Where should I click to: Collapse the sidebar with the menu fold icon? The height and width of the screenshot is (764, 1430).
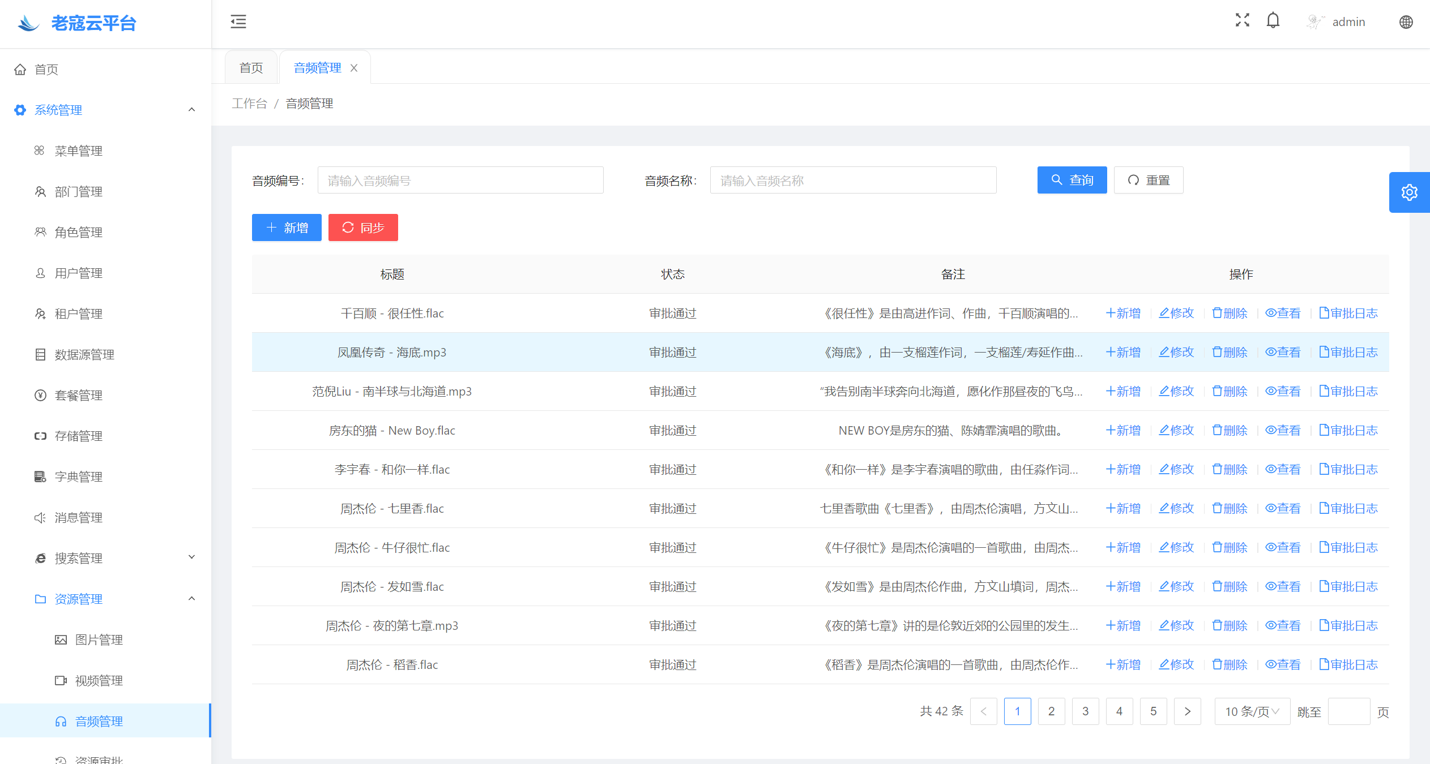238,22
